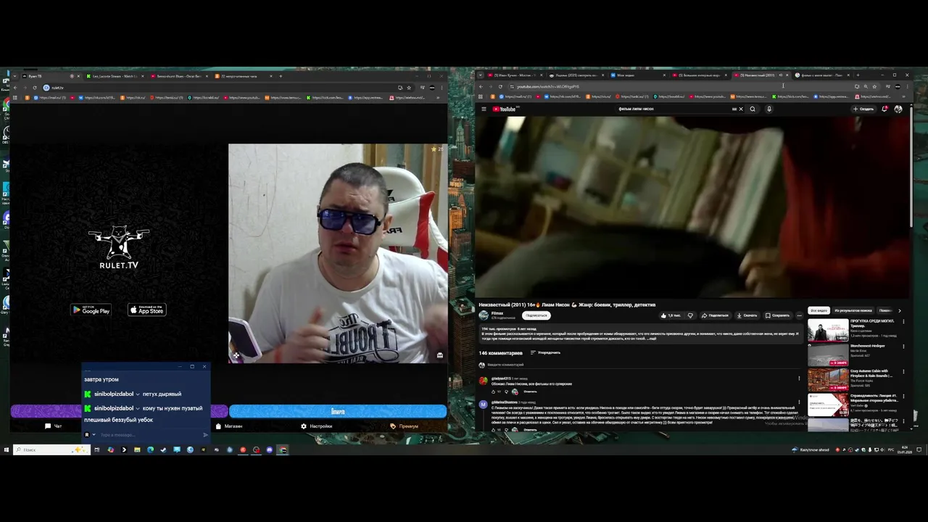The width and height of the screenshot is (928, 522).
Task: Dislike the YouTube video
Action: pyautogui.click(x=690, y=315)
